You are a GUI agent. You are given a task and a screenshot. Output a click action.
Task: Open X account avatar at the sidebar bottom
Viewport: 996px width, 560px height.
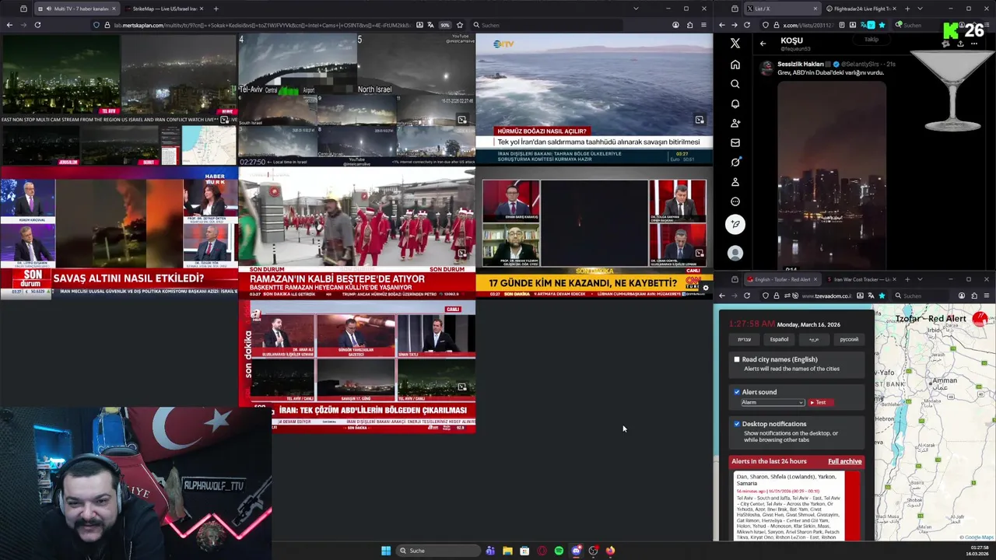735,253
